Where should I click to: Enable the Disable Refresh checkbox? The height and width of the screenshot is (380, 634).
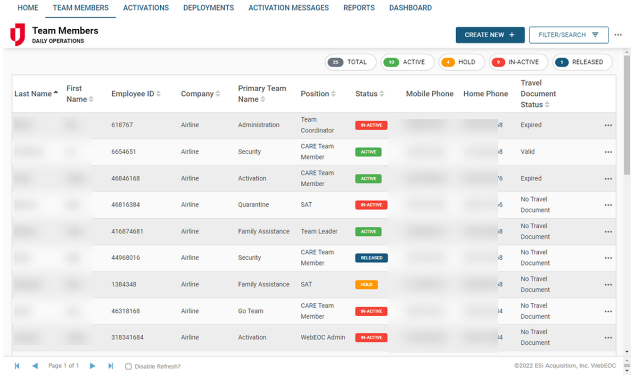[128, 367]
